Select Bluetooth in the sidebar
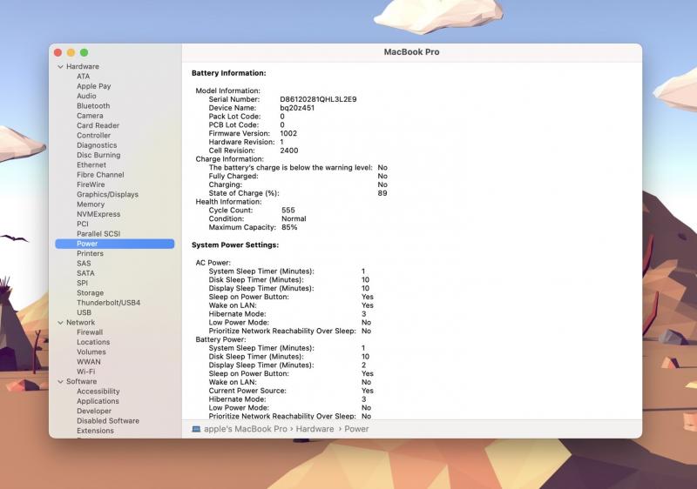 point(93,106)
